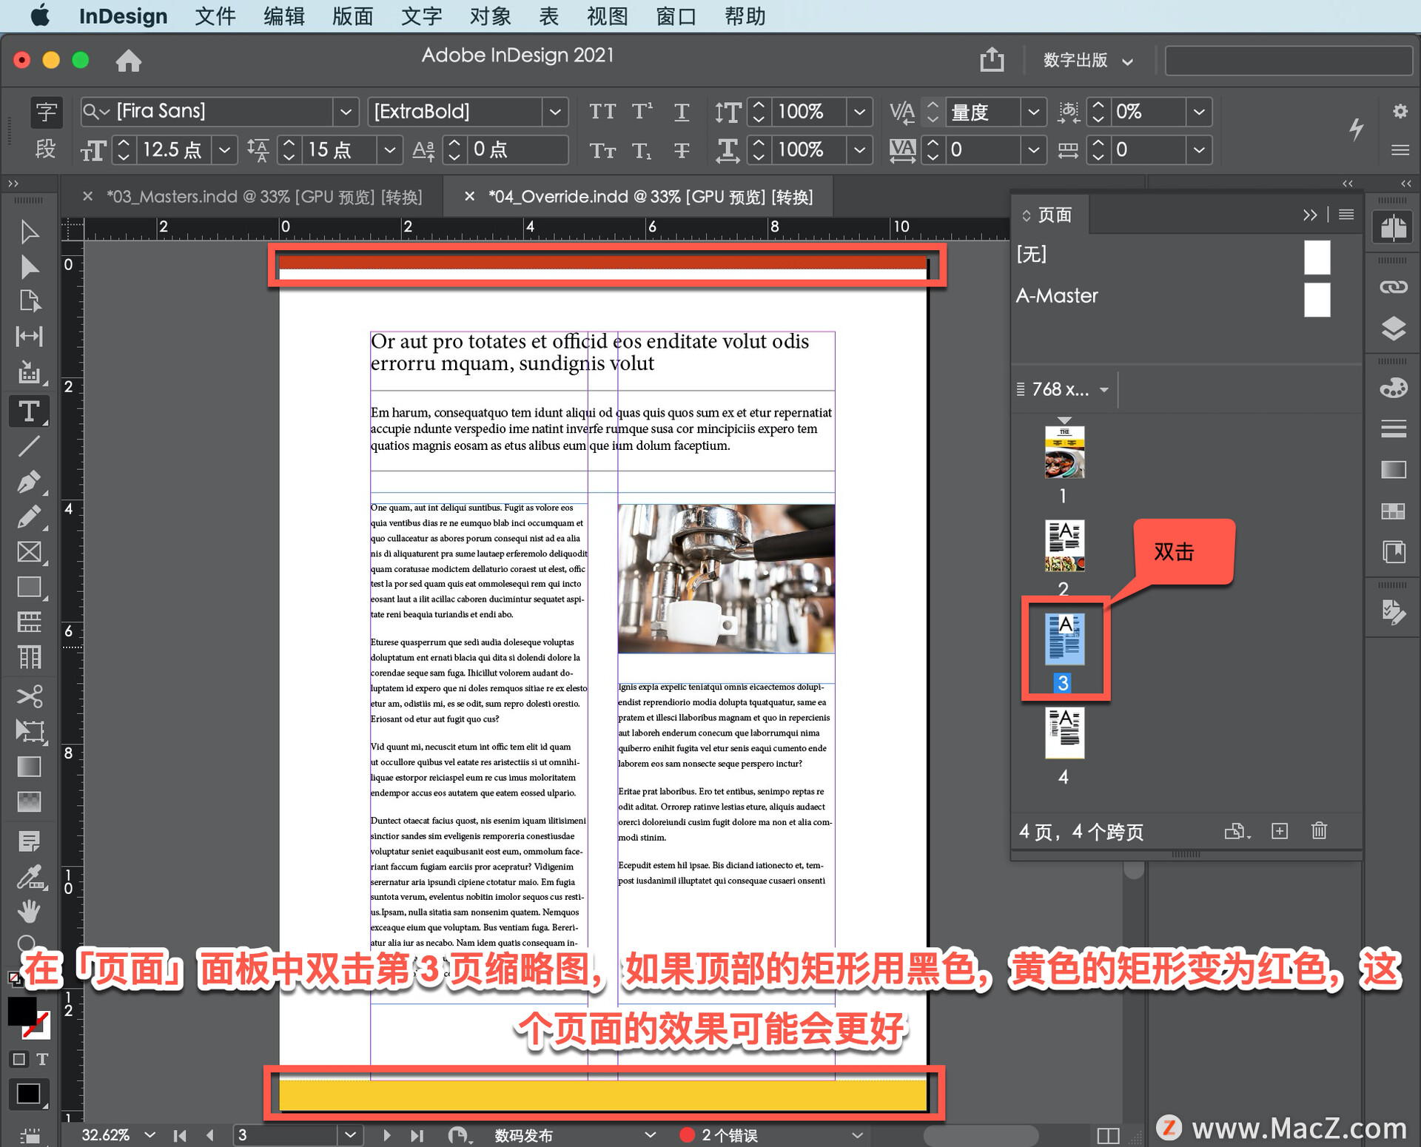Toggle Underline formatting
This screenshot has width=1421, height=1147.
coord(682,112)
